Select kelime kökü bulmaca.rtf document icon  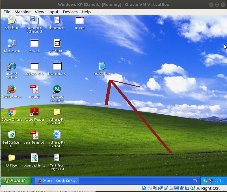click(34, 20)
